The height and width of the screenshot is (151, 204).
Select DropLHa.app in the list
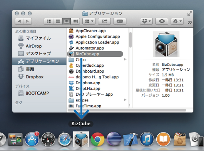coord(95,88)
